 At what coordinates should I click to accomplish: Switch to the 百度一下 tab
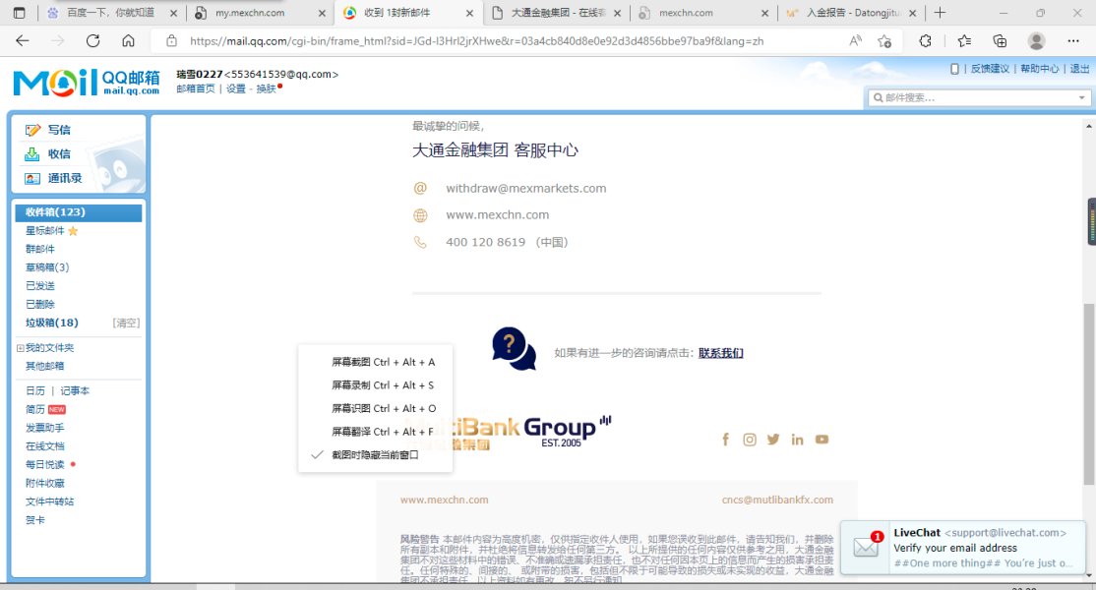(x=110, y=13)
